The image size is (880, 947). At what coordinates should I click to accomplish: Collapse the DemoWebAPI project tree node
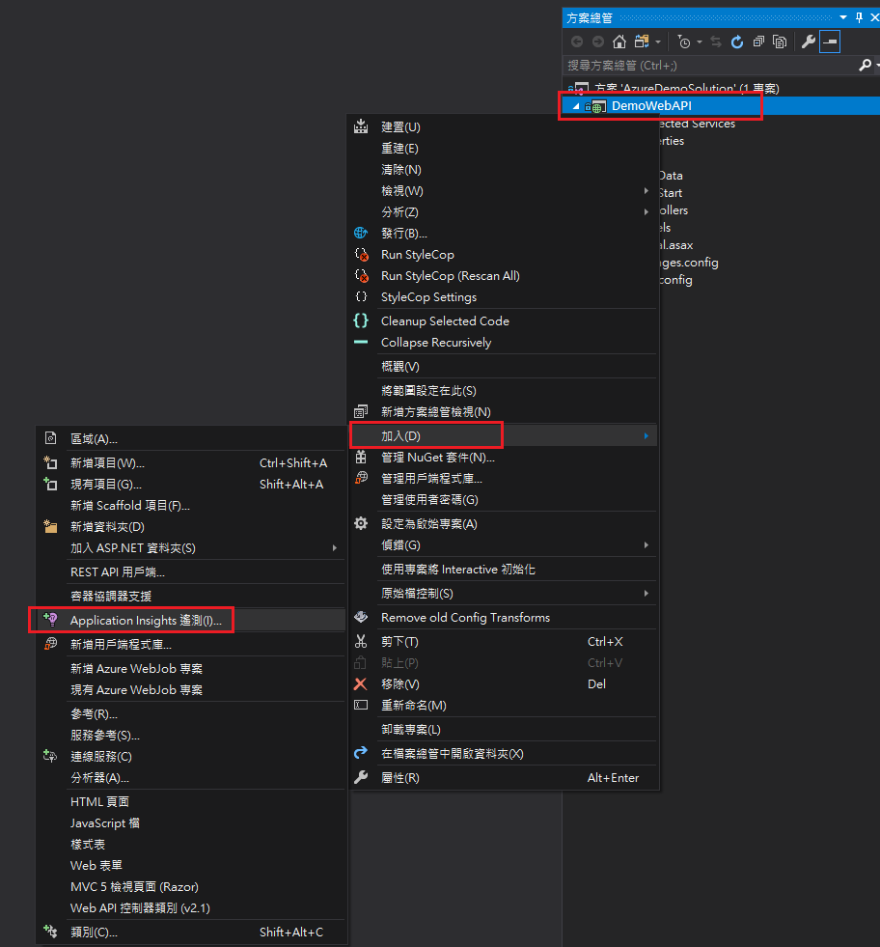click(x=576, y=106)
